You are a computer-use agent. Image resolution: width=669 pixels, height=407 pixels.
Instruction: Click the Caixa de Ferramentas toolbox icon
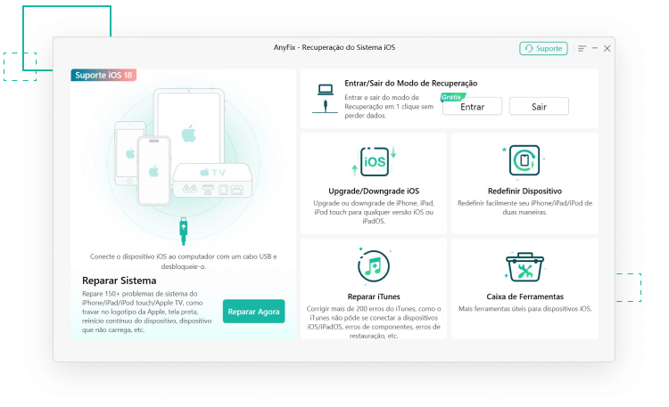click(524, 267)
